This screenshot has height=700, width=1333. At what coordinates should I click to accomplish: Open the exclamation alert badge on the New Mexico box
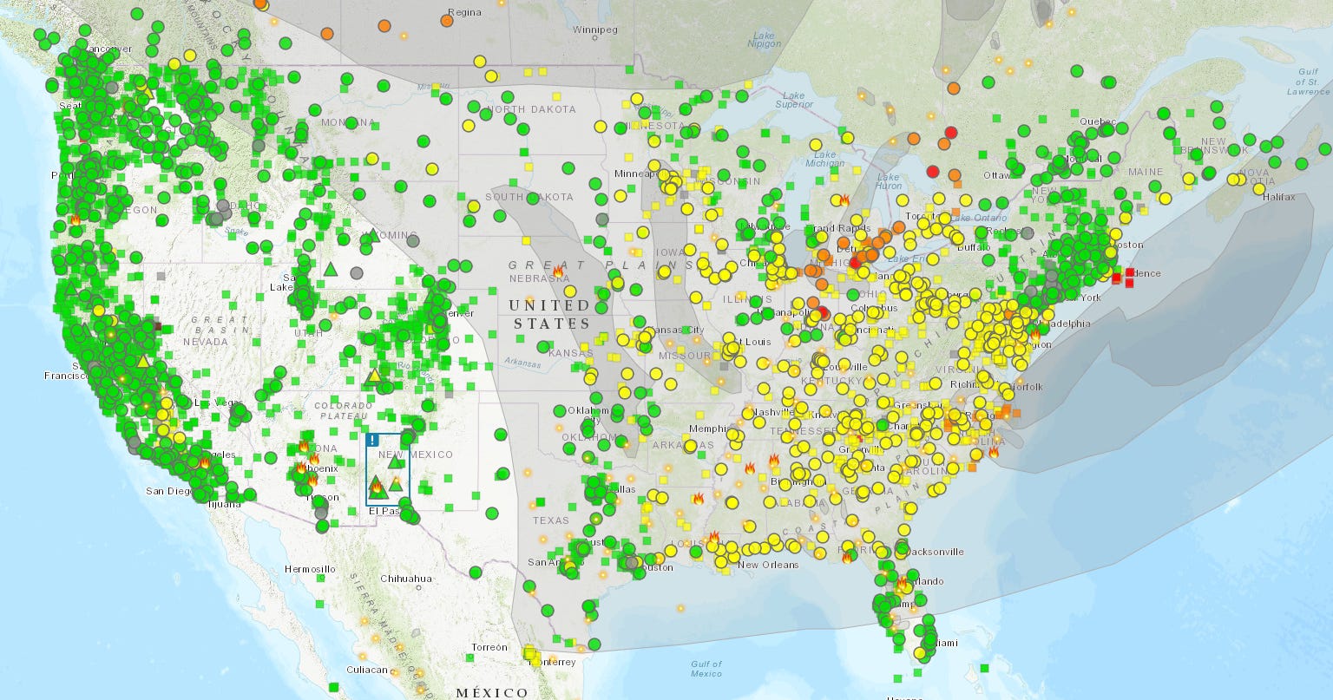[x=372, y=441]
